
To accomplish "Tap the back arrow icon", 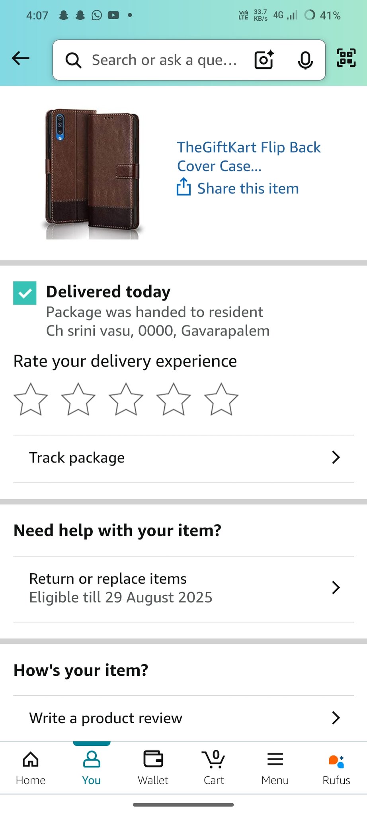I will click(21, 59).
